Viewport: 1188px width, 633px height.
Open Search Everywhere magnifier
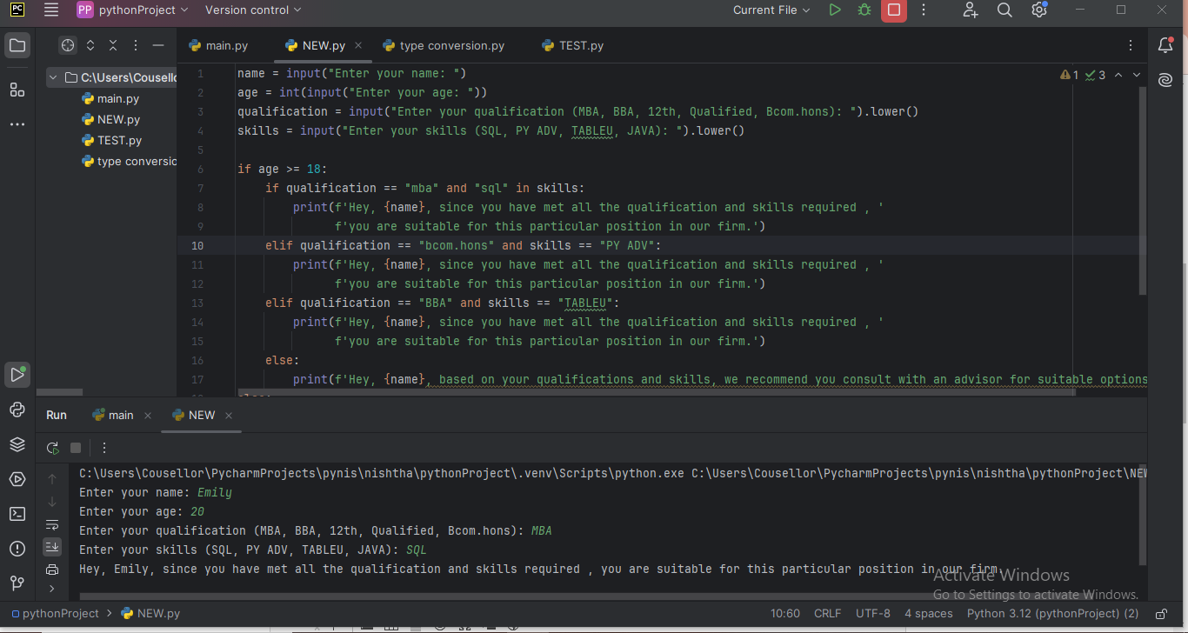[1004, 10]
